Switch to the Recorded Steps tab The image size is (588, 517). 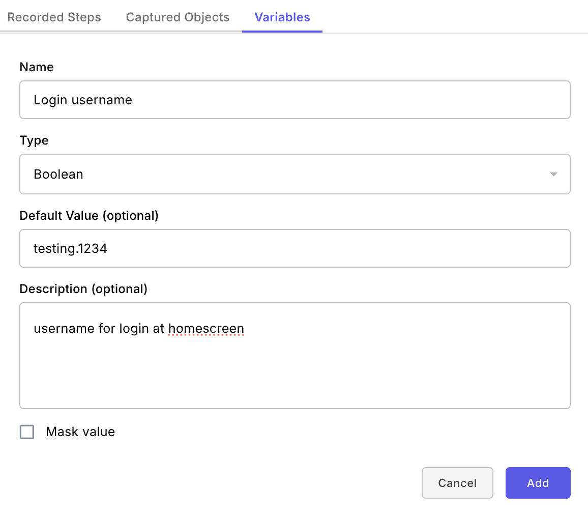point(54,17)
